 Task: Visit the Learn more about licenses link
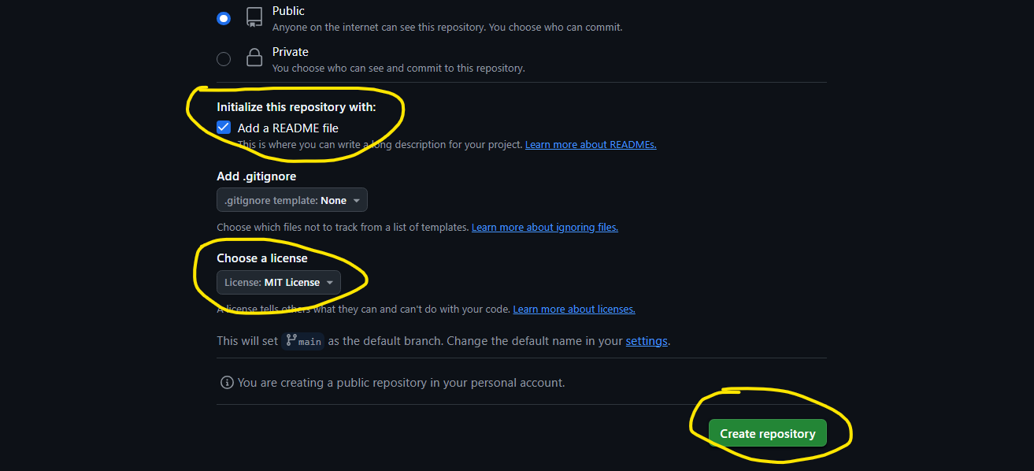[573, 310]
